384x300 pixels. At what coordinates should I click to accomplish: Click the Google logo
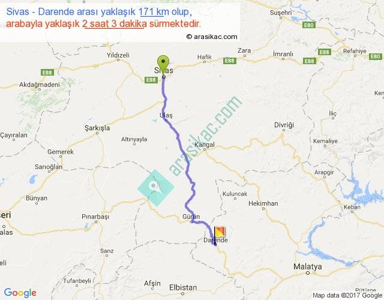[x=20, y=293]
